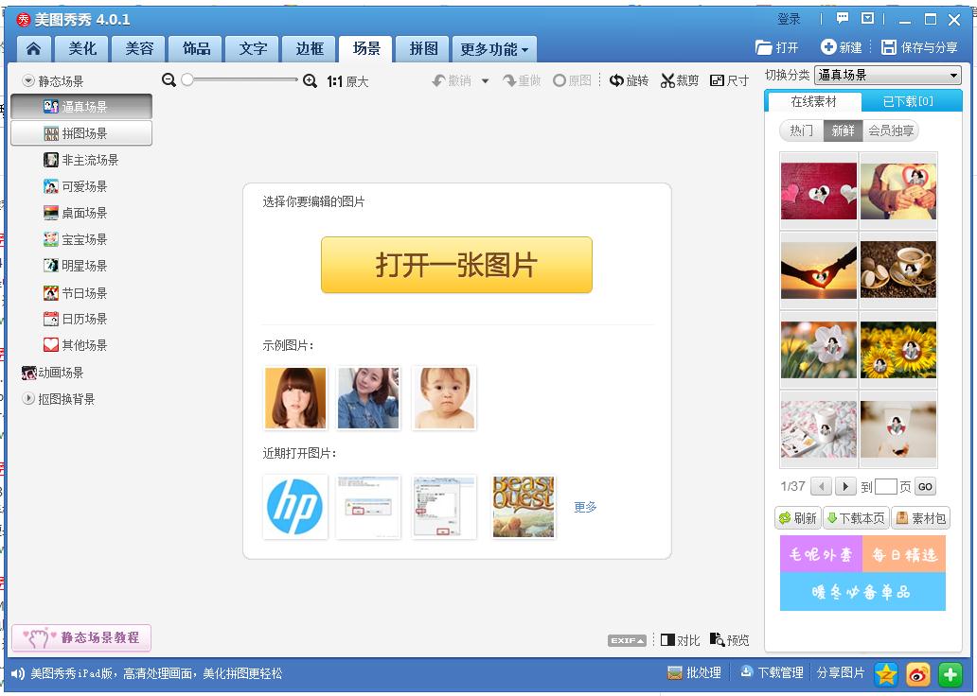Go to previous material page arrow
977x696 pixels.
[822, 486]
